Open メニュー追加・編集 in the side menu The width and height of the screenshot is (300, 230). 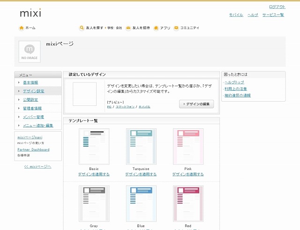tap(38, 126)
